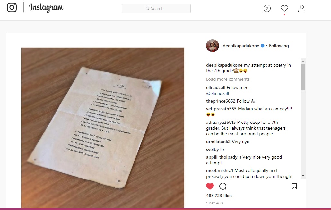
Task: Click the comments scrollbar thumb
Action: 303,77
